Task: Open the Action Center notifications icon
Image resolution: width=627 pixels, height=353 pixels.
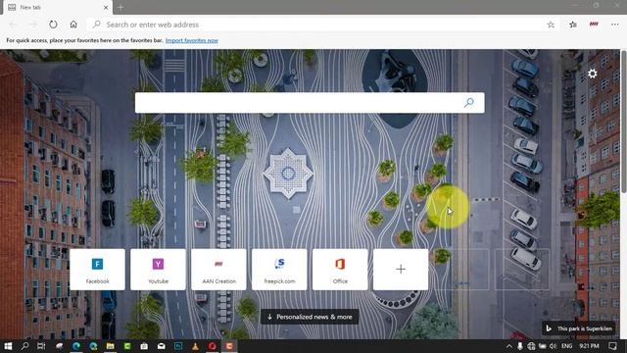Action: (x=612, y=346)
